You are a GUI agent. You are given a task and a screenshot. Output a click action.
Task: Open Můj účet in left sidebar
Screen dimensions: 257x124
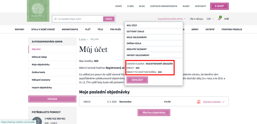(52, 49)
